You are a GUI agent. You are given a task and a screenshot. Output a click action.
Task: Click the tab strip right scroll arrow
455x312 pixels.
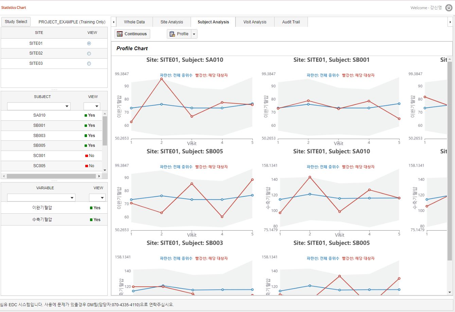pos(450,22)
